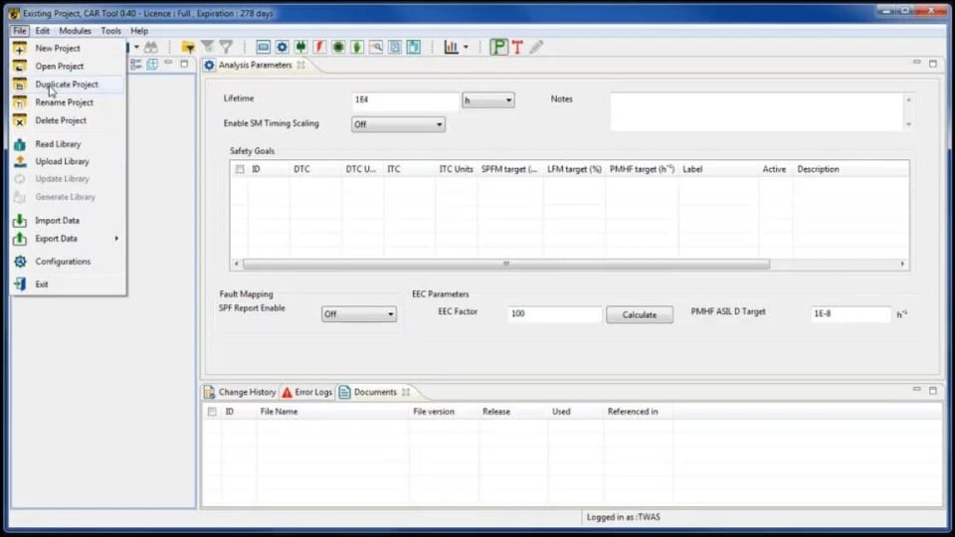The width and height of the screenshot is (955, 537).
Task: Select Configurations in the File menu
Action: click(63, 262)
